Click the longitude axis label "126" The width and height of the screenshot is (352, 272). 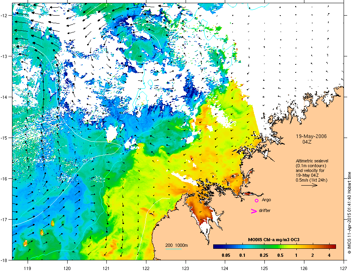click(304, 268)
